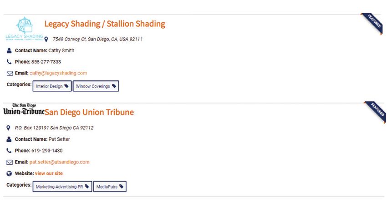Image resolution: width=387 pixels, height=207 pixels.
Task: Click the person icon beside Cathy Smith
Action: pyautogui.click(x=9, y=50)
